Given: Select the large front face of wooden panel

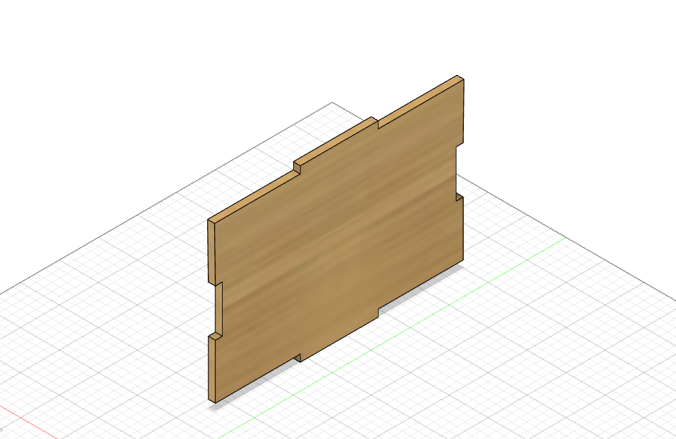Looking at the screenshot, I should [340, 241].
